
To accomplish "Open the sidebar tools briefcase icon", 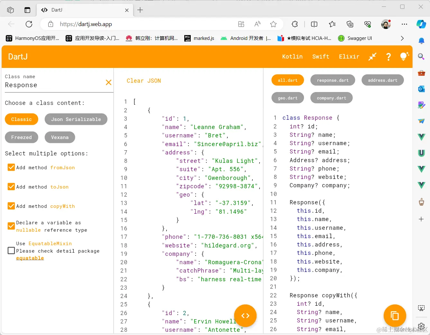I will 421,73.
